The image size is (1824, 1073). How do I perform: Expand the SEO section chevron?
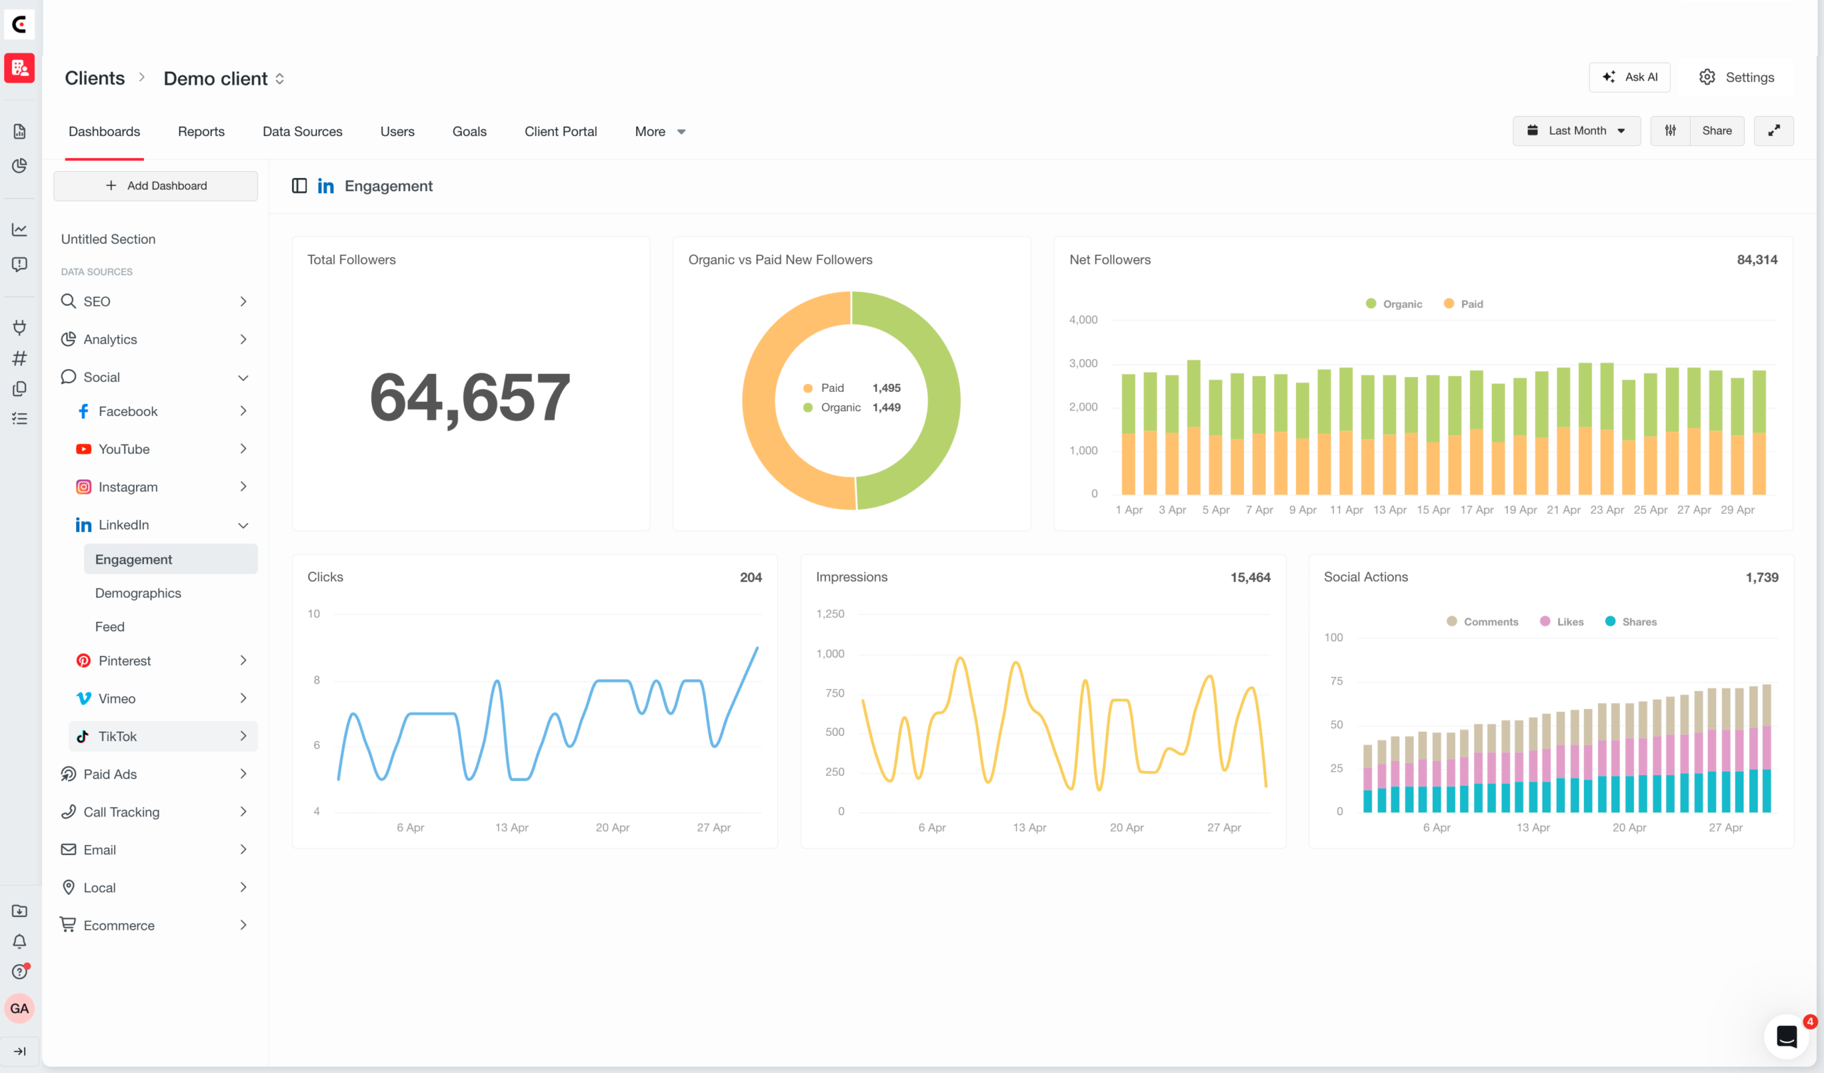tap(243, 301)
